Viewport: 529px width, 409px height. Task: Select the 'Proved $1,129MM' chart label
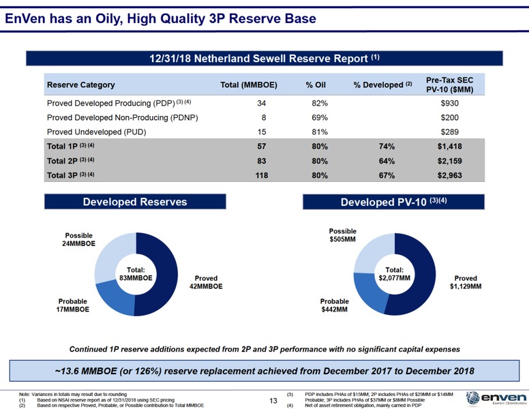[466, 282]
